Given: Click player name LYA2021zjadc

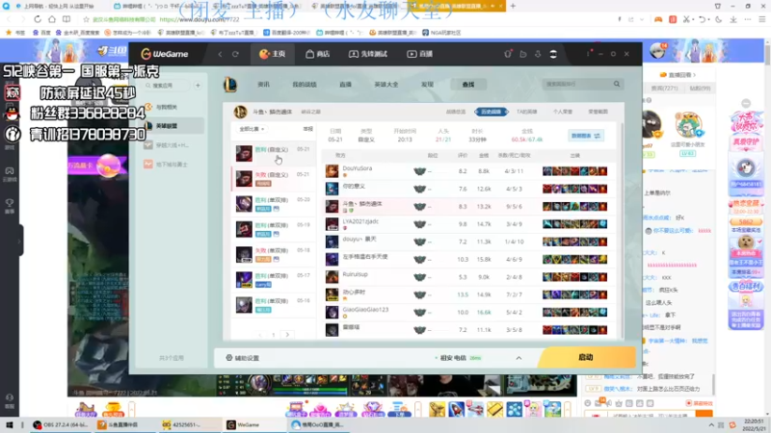Looking at the screenshot, I should point(360,221).
